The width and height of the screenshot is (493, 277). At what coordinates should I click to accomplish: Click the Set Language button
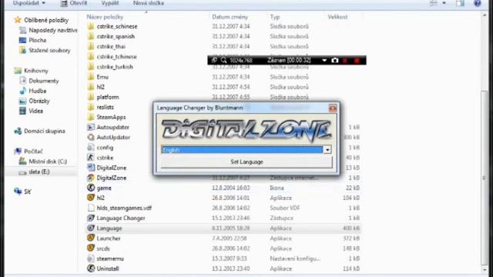246,162
